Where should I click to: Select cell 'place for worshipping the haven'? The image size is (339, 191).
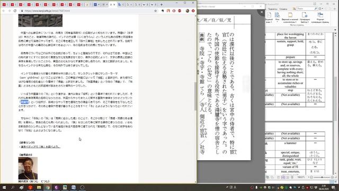click(x=290, y=36)
